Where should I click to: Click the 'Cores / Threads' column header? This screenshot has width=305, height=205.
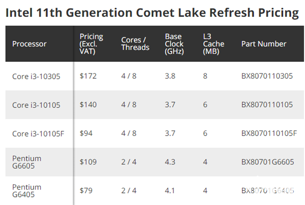[x=135, y=44]
